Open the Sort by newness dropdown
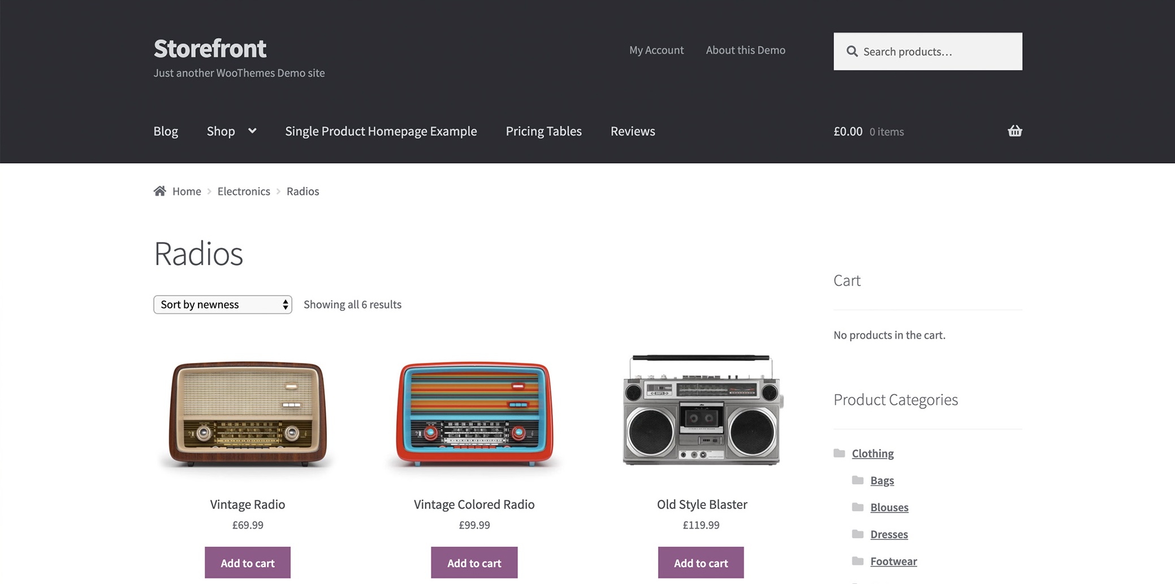The height and width of the screenshot is (584, 1175). 222,305
